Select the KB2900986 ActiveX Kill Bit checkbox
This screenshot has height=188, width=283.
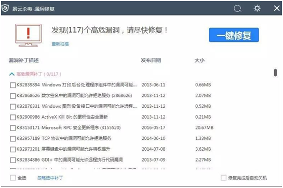13,117
